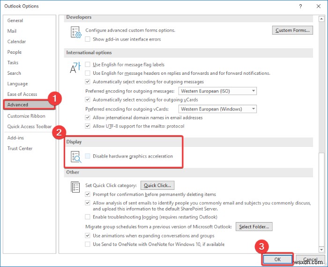Check Use English for message headers

pos(88,73)
